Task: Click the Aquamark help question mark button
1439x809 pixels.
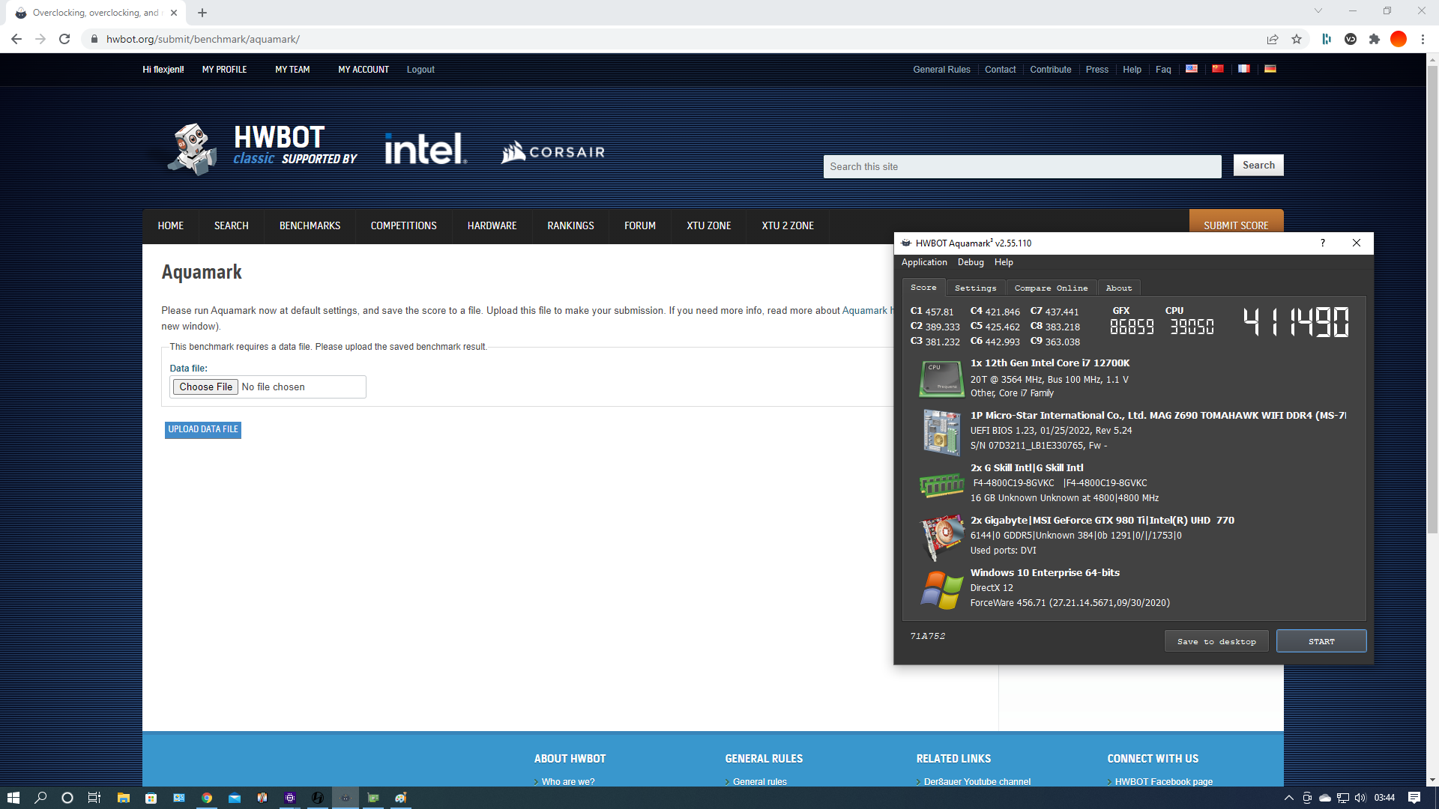Action: (x=1322, y=243)
